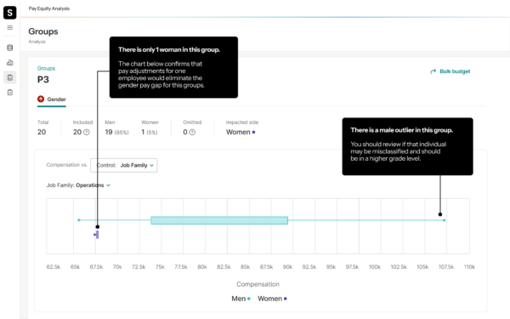Viewport: 510px width, 319px height.
Task: Click the help icon beside Included count
Action: tap(87, 132)
